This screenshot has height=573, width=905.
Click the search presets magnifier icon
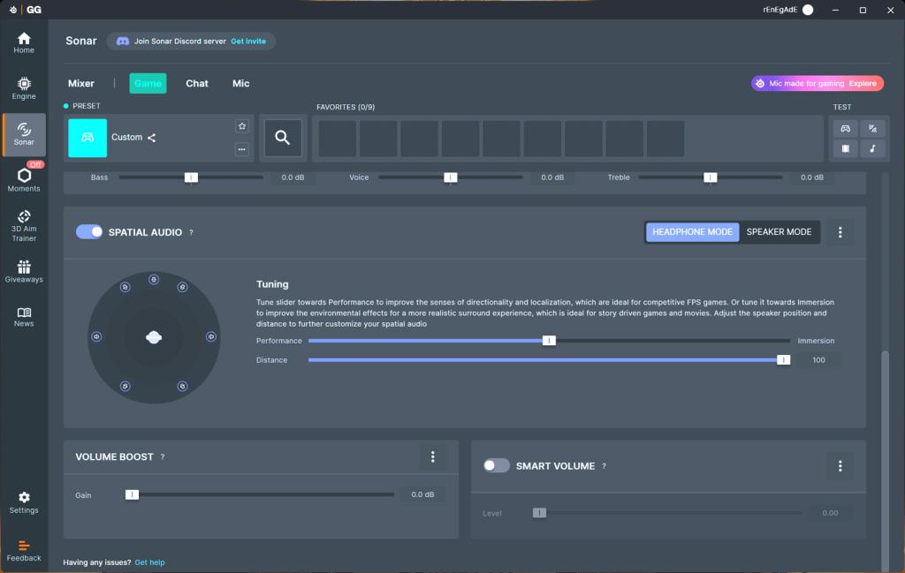283,138
